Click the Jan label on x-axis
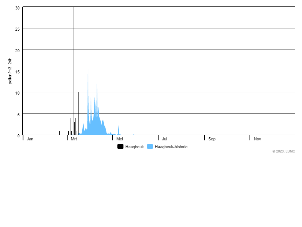 (x=30, y=139)
